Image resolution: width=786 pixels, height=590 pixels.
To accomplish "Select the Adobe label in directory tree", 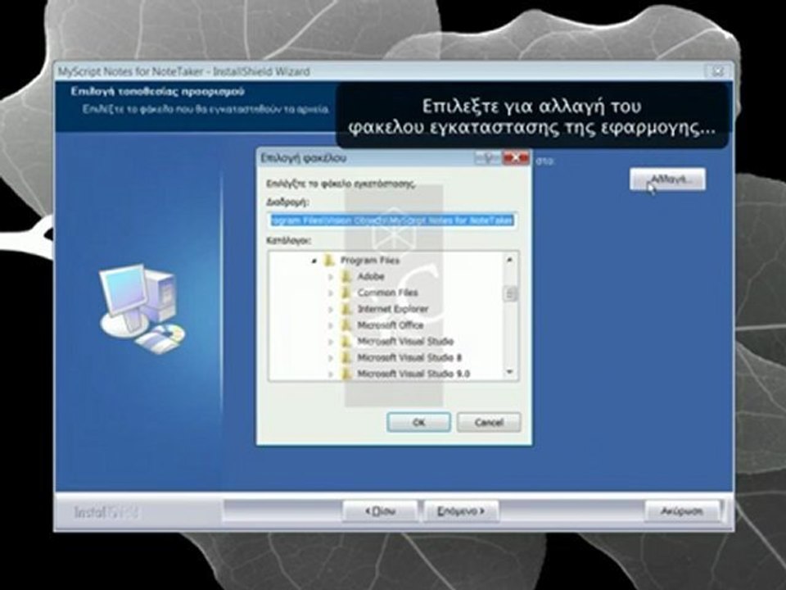I will click(x=370, y=276).
